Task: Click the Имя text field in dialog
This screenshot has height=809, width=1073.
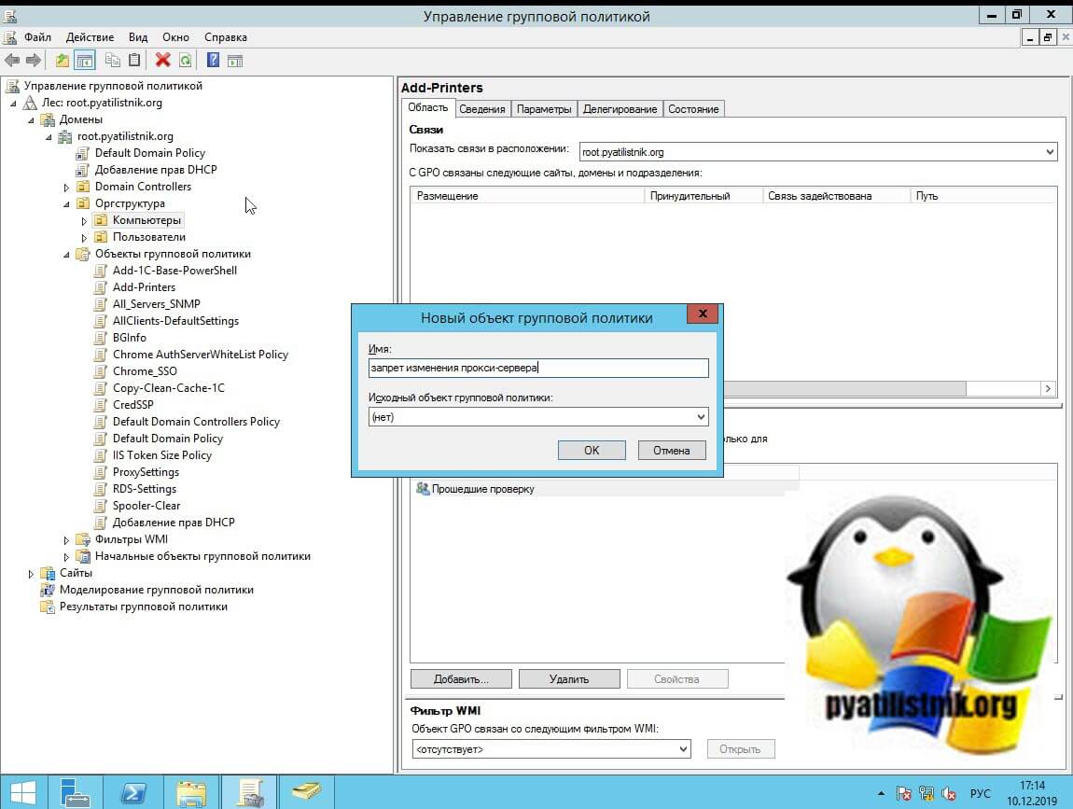Action: (x=538, y=368)
